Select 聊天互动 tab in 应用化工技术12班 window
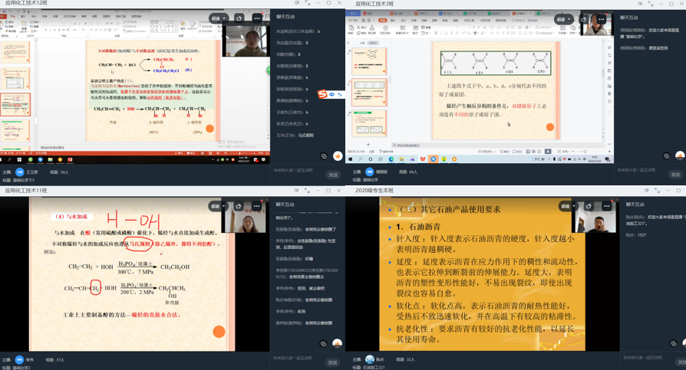The width and height of the screenshot is (686, 370). coord(285,17)
